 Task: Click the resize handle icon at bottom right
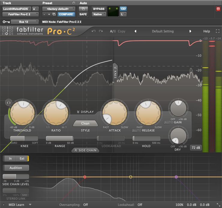point(218,205)
